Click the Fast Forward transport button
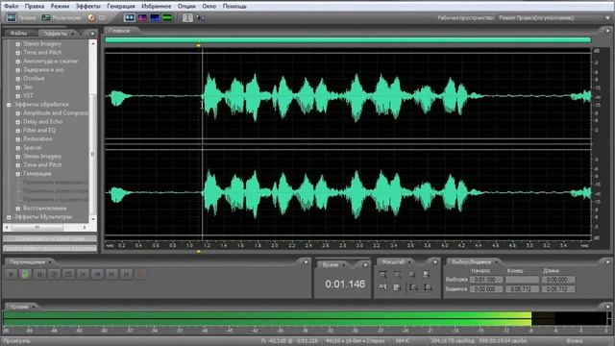This screenshot has width=615, height=346. [x=111, y=274]
